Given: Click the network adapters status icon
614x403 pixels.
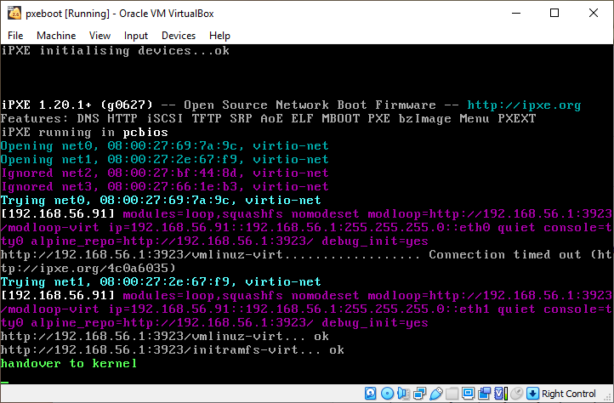Looking at the screenshot, I should (420, 393).
